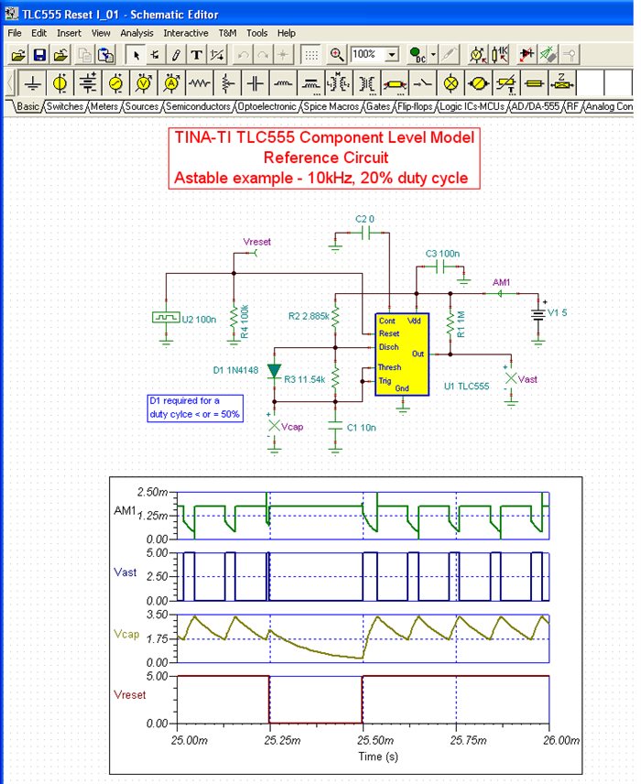Insert a voltage generator source
Screen dimensions: 641x784
116,83
